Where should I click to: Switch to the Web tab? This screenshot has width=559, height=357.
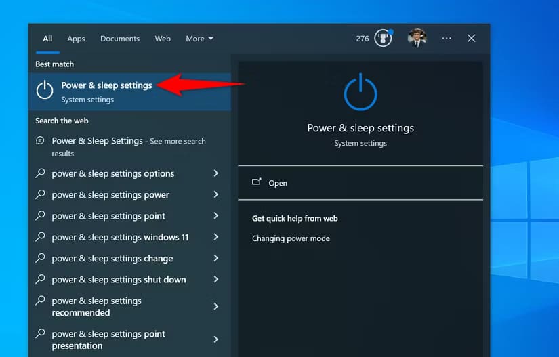[163, 39]
